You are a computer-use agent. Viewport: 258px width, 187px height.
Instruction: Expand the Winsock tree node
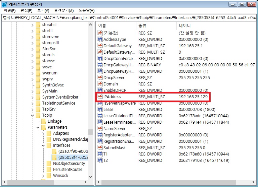coord(43,176)
